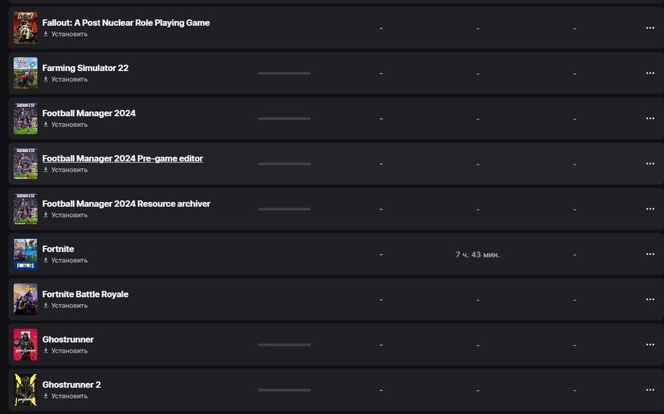This screenshot has height=414, width=664.
Task: Open three-dot menu for Fortnite row
Action: point(650,254)
